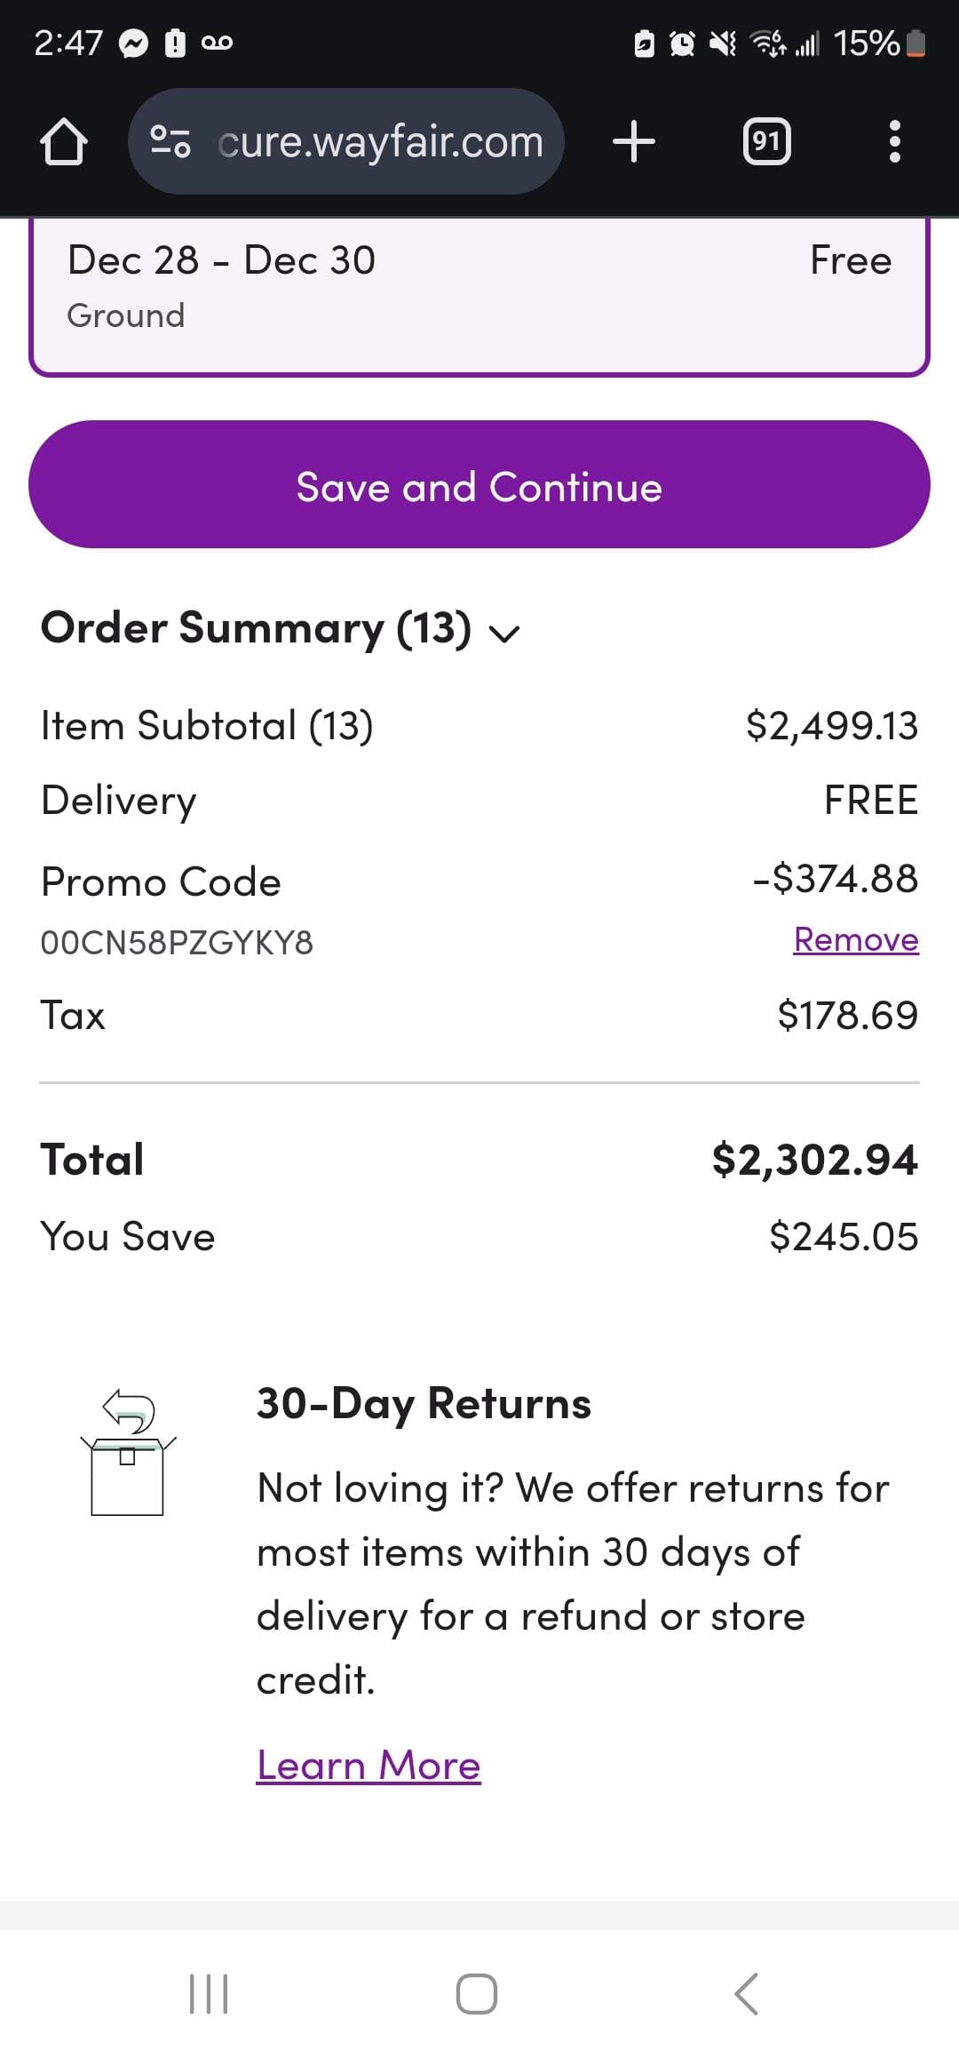Viewport: 959px width, 2058px height.
Task: Open a new tab with plus icon
Action: 634,141
